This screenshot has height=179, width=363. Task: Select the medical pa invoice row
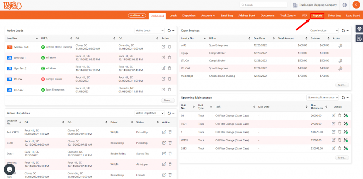tap(265, 76)
